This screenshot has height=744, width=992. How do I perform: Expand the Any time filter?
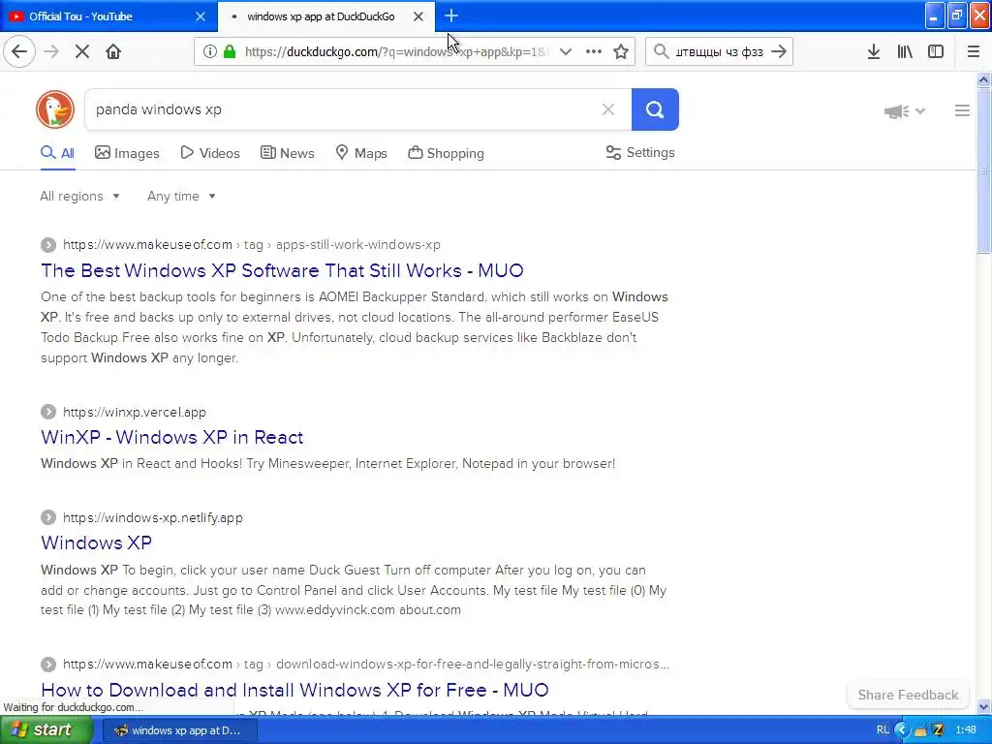pyautogui.click(x=181, y=196)
